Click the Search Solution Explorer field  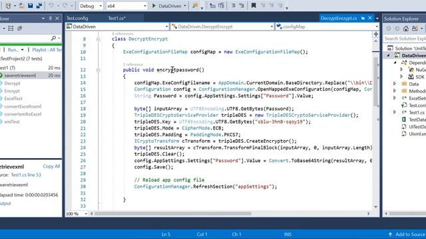pyautogui.click(x=404, y=39)
